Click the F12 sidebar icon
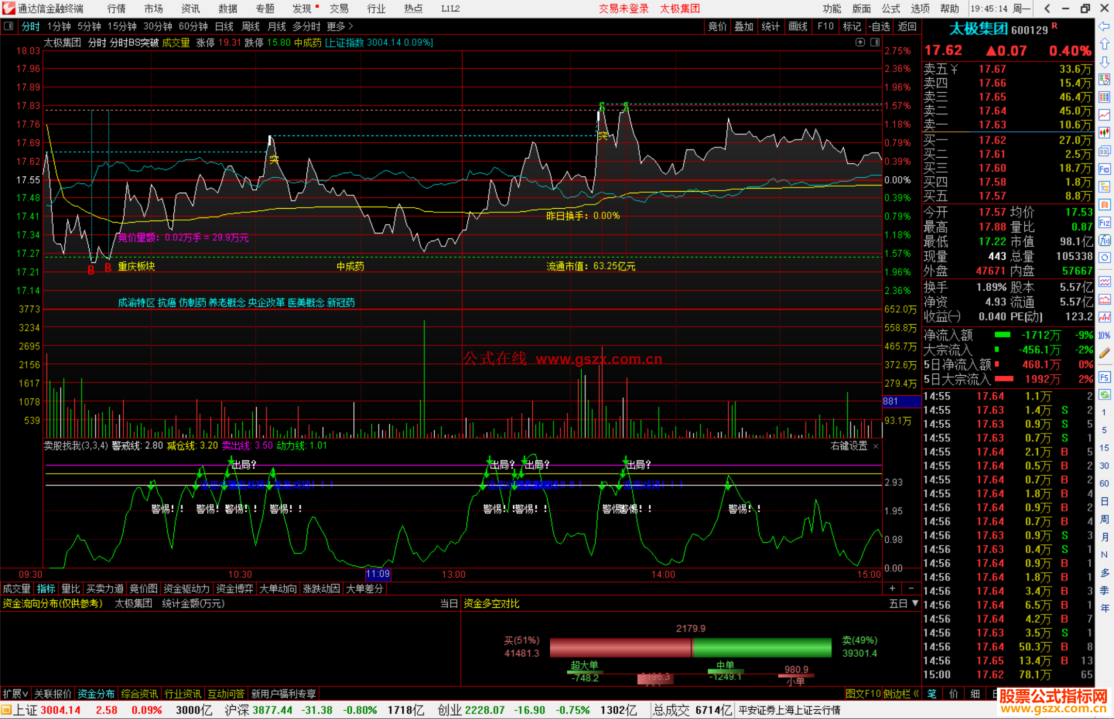Screen dimensions: 1114x719 (x=1104, y=223)
